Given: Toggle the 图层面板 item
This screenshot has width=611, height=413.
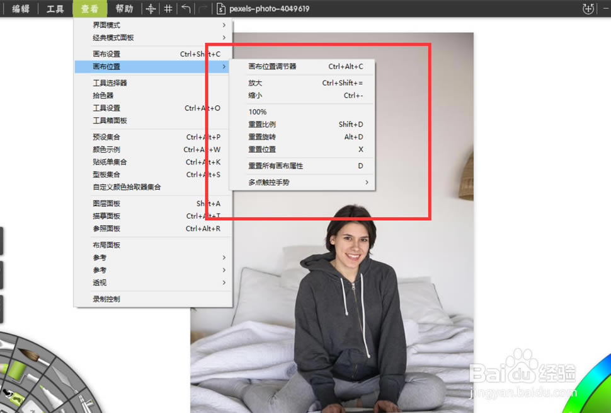Looking at the screenshot, I should tap(153, 203).
